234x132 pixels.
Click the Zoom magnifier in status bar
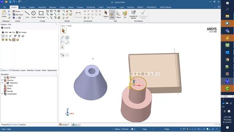pos(208,129)
